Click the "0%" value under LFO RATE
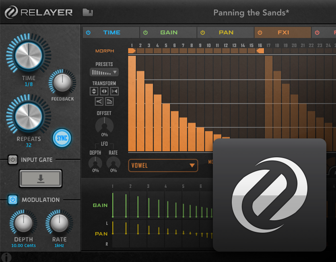336x262 pixels. (x=113, y=171)
